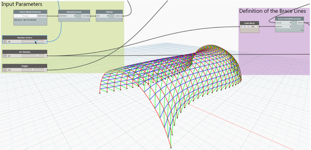Open param port chevron on Curve.PointAtParameter
311x150 pixels.
click(x=290, y=26)
